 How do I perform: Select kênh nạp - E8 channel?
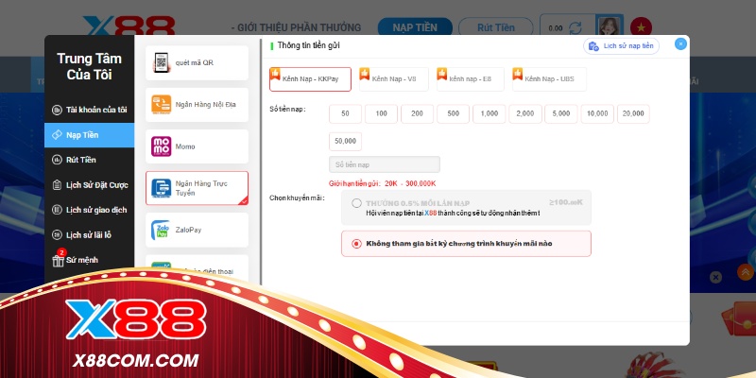[471, 79]
